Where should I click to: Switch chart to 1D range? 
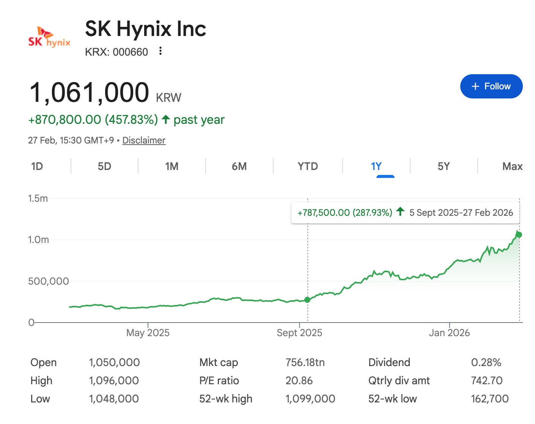click(x=37, y=167)
